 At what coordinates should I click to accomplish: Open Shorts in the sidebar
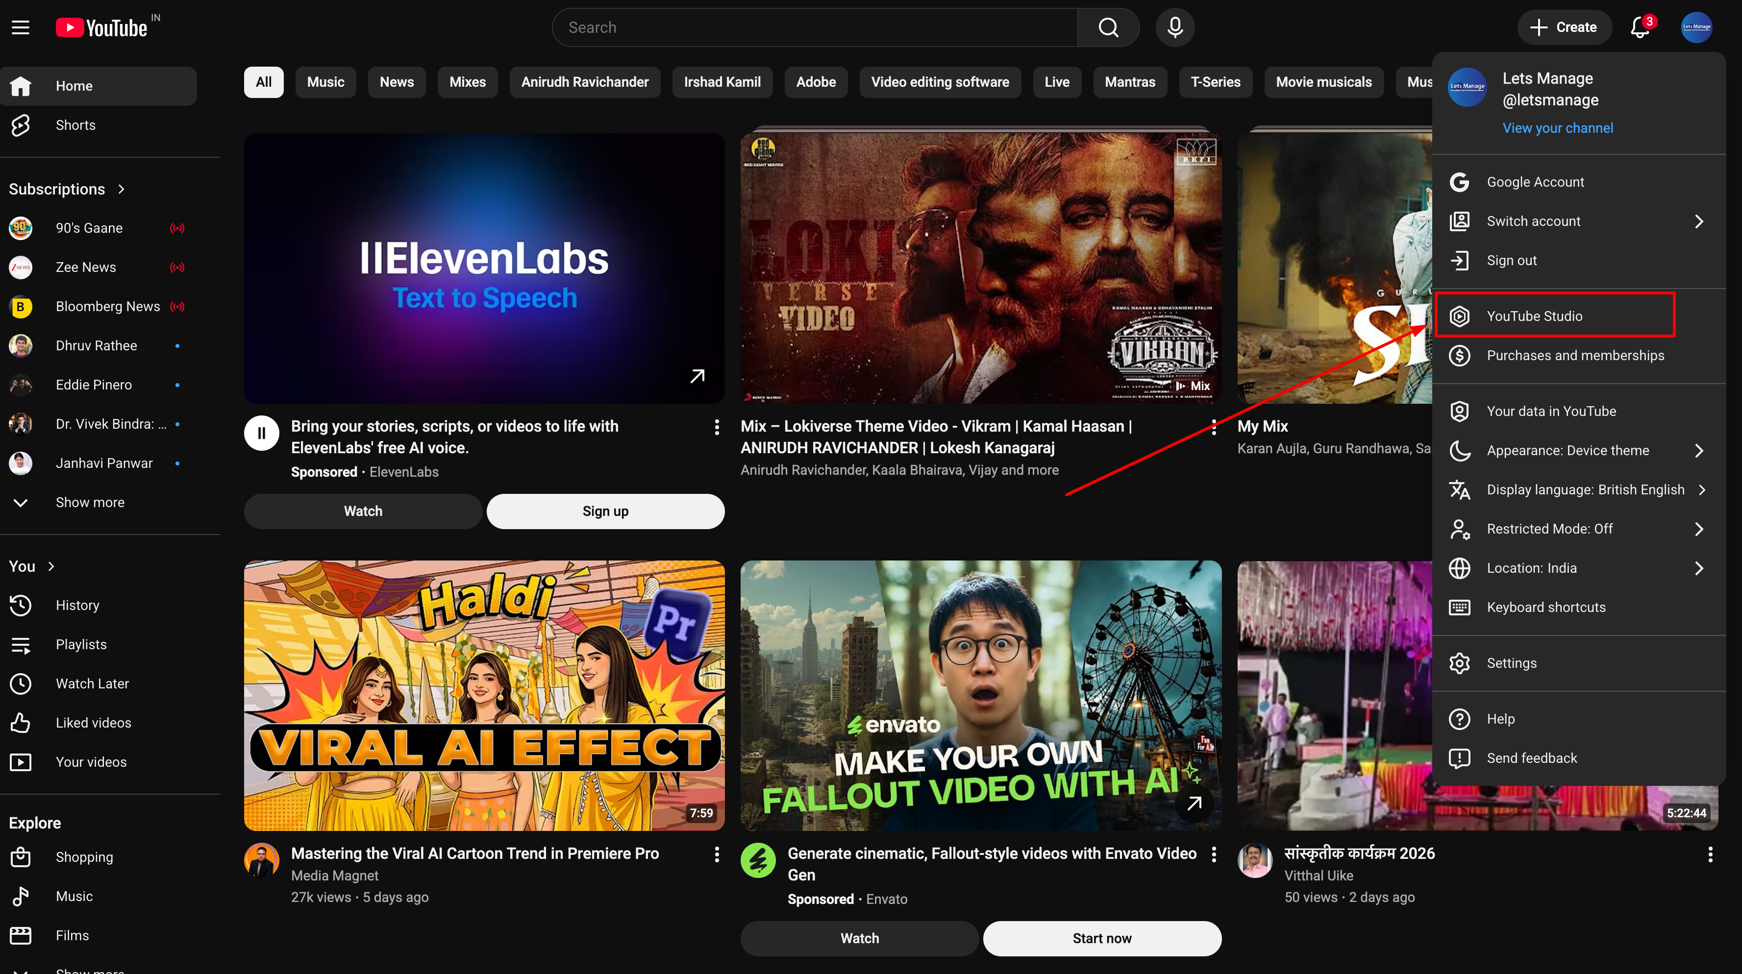pyautogui.click(x=75, y=125)
